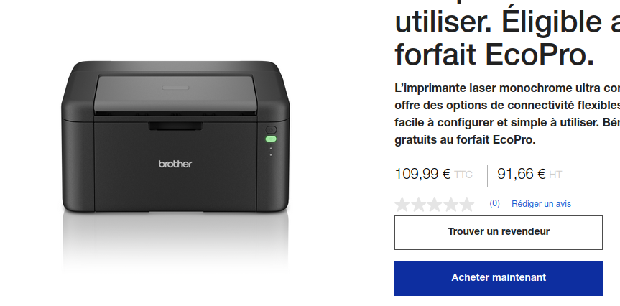Pick the fourth rating star

tap(450, 205)
